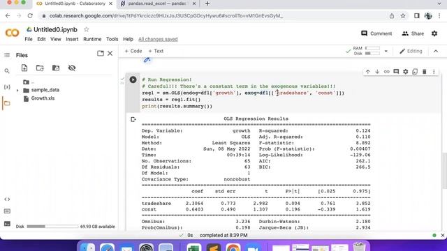Copy link to the cell
447x251 pixels.
(386, 72)
